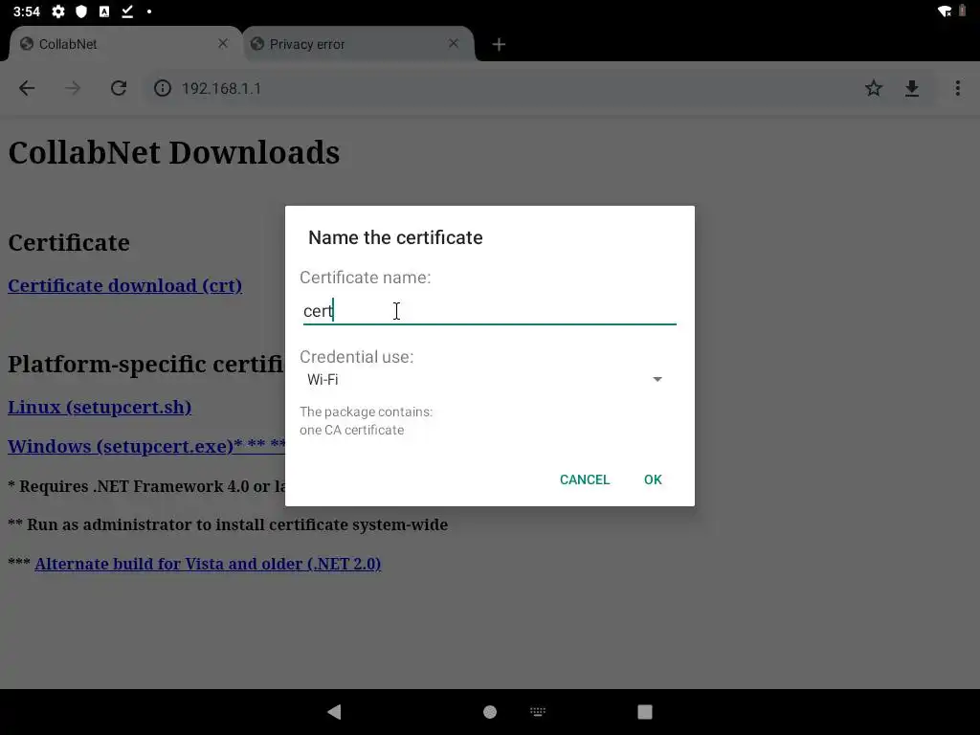Tap the Wi-Fi status icon
The width and height of the screenshot is (980, 735).
(x=945, y=11)
